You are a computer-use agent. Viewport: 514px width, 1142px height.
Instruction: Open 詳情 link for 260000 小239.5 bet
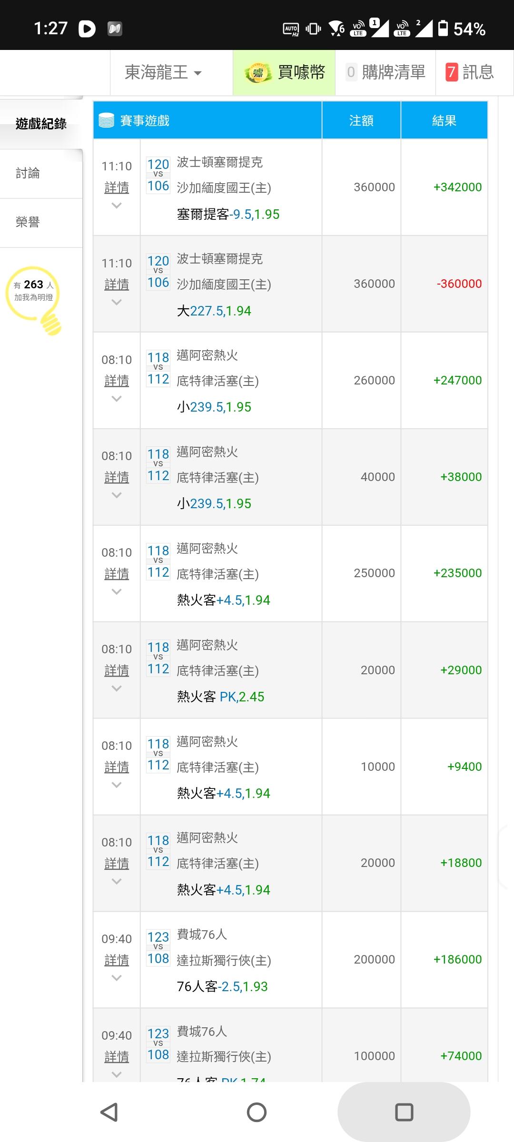[x=117, y=381]
